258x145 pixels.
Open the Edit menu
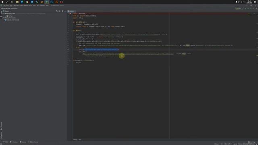[x=8, y=6]
